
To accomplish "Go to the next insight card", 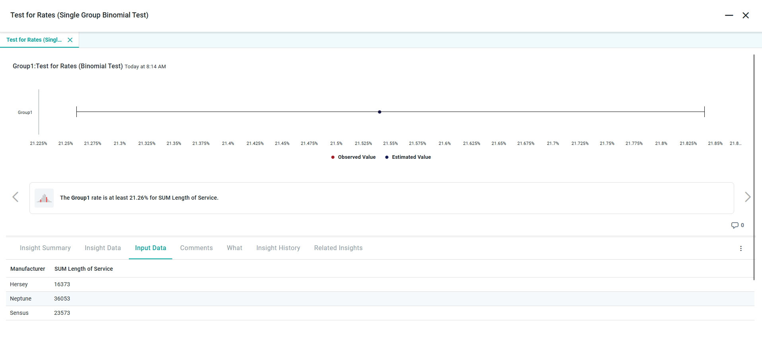I will [x=747, y=197].
